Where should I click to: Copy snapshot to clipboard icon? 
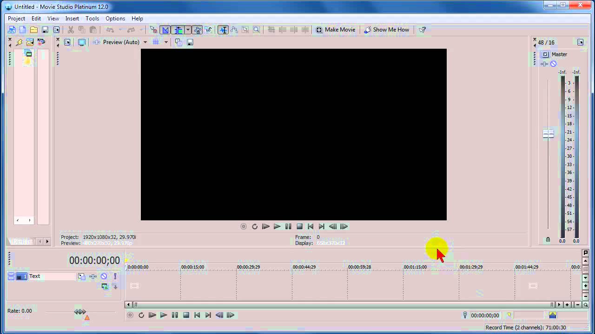[178, 42]
